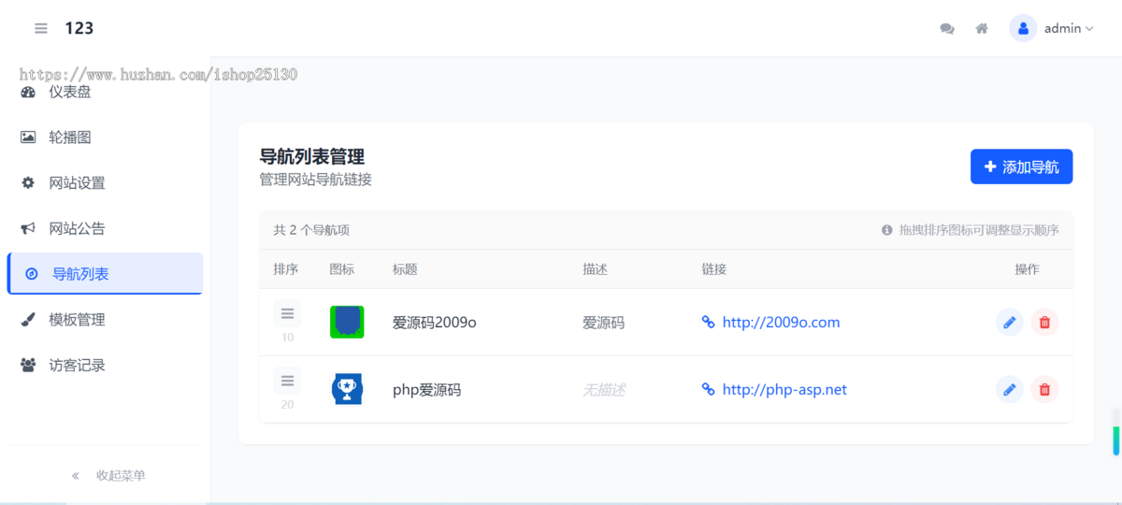Click the 爱源码 description cell
1122x505 pixels.
coord(603,323)
